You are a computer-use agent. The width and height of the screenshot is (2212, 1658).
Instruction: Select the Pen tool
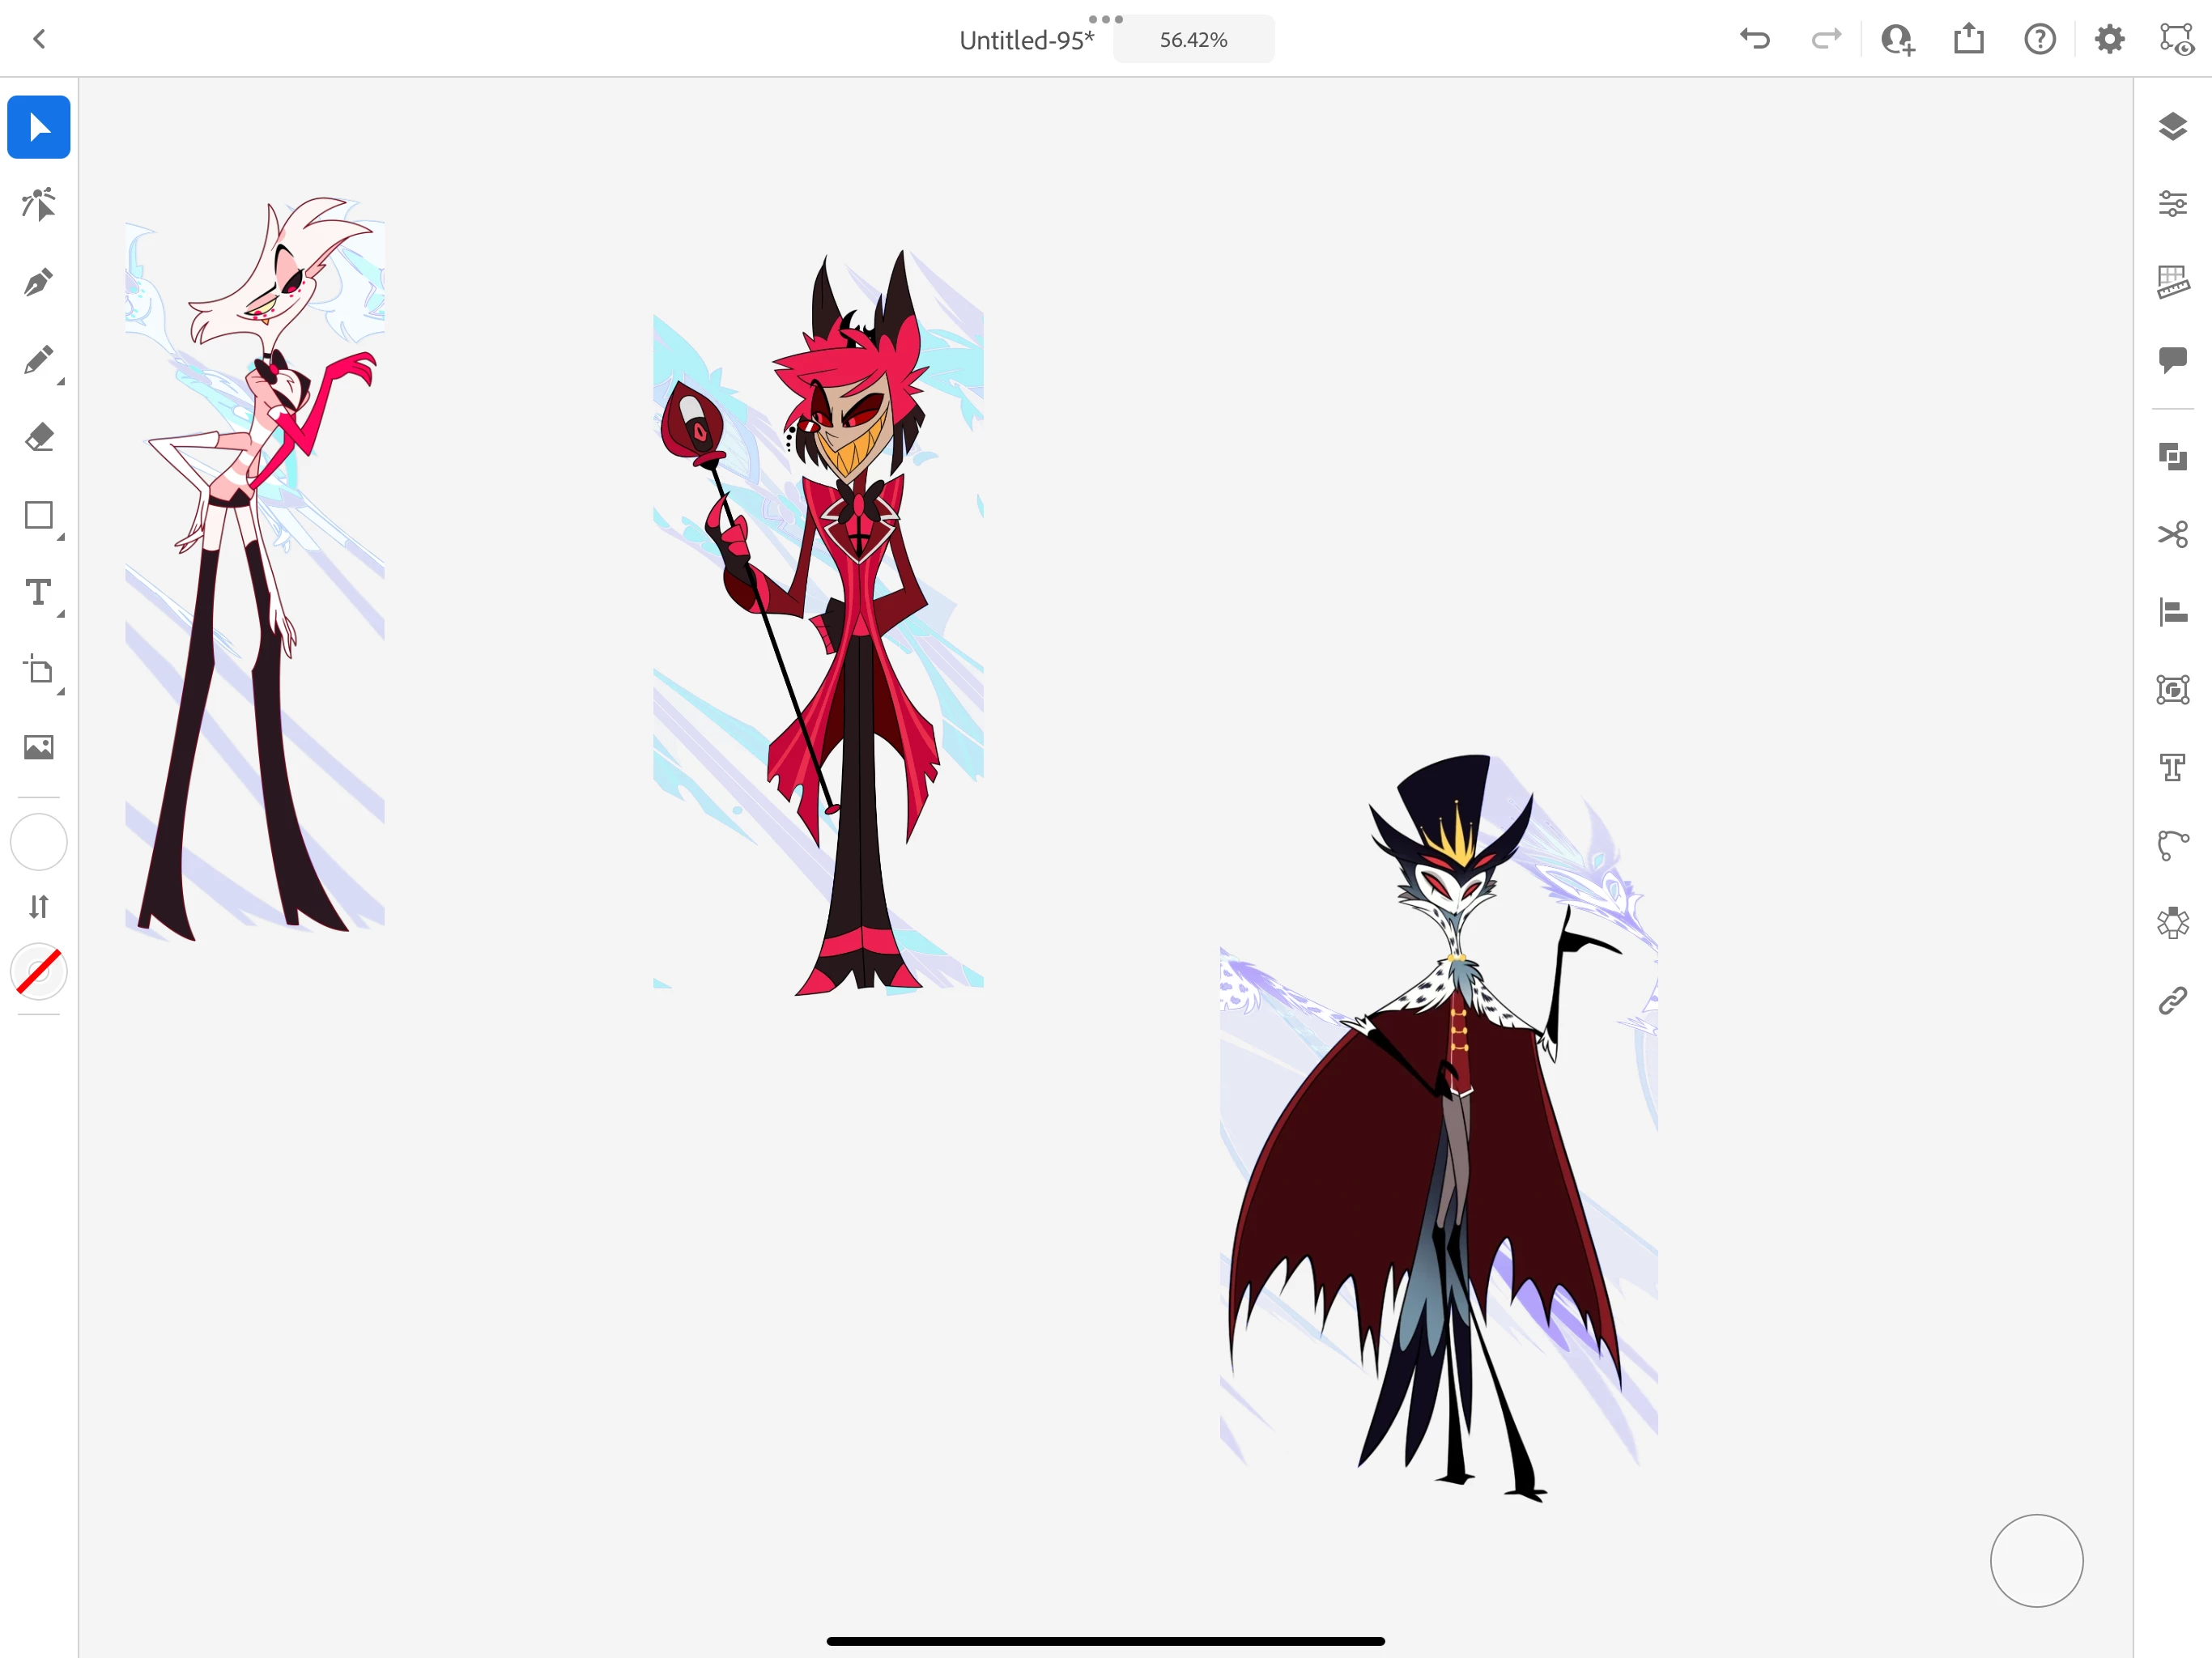[38, 283]
